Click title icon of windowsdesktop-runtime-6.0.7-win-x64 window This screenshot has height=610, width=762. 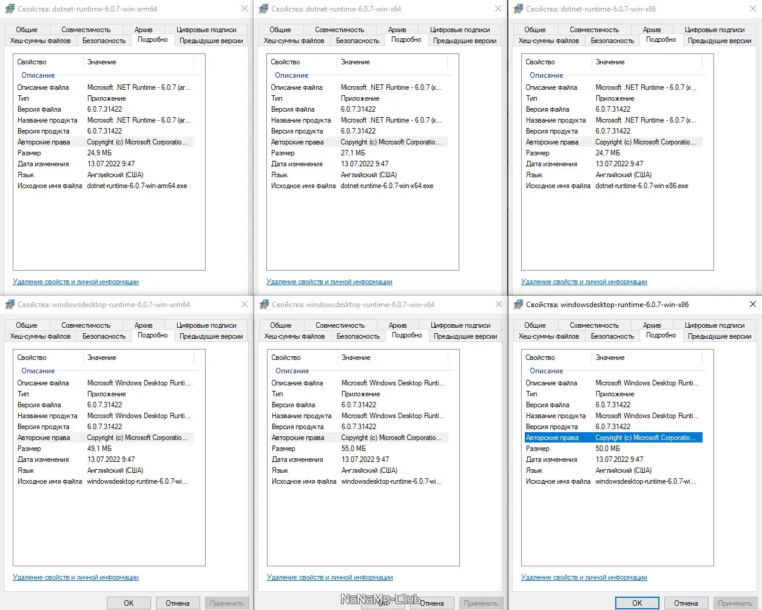tap(264, 305)
